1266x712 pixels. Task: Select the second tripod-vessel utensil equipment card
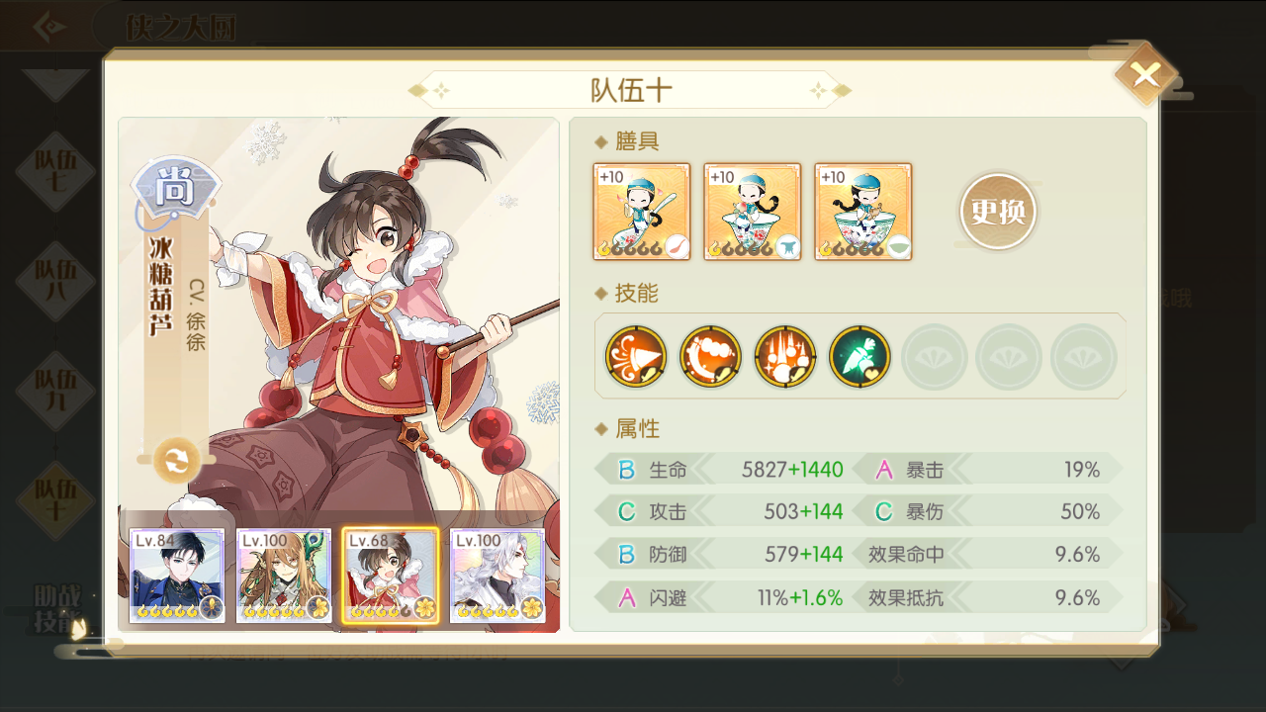coord(753,212)
